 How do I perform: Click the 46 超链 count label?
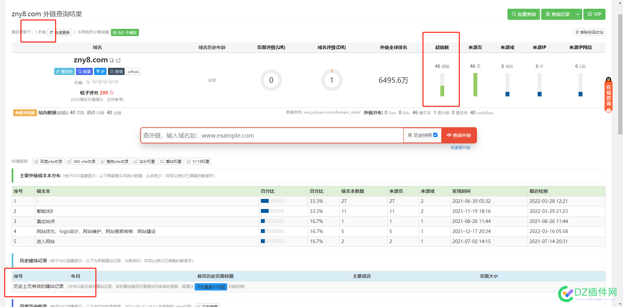click(442, 66)
